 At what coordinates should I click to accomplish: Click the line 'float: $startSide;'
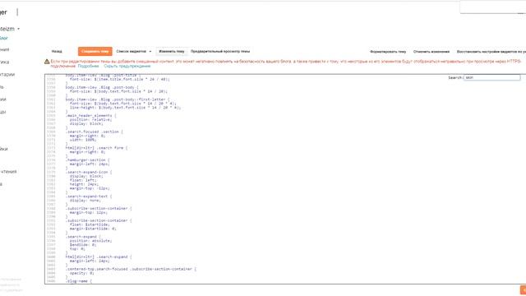click(x=90, y=224)
